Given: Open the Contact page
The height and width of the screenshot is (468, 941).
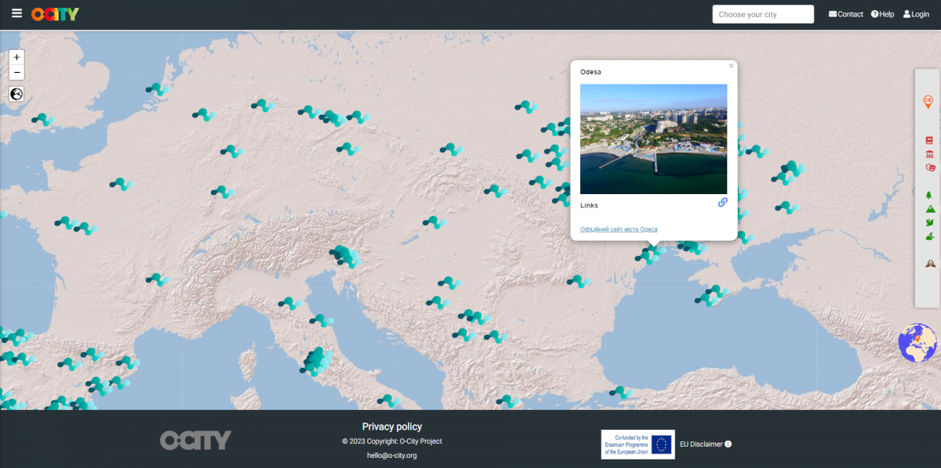Looking at the screenshot, I should [x=846, y=14].
